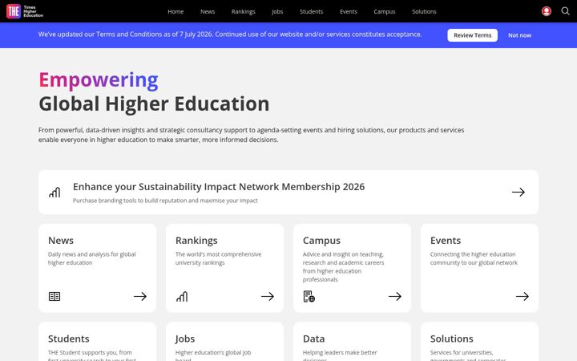Click the 'From powerful, data-driven insights' paragraph
Viewport: 577px width, 361px height.
[252, 135]
